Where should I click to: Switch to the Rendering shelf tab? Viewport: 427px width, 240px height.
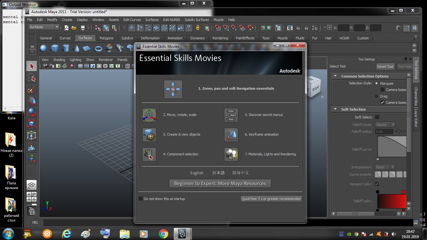click(220, 38)
